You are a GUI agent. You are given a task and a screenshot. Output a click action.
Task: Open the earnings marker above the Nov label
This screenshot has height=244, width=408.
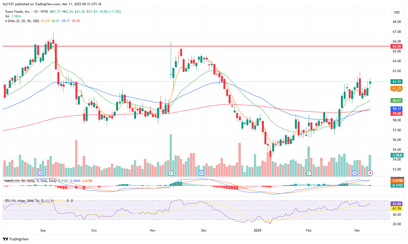pos(171,173)
